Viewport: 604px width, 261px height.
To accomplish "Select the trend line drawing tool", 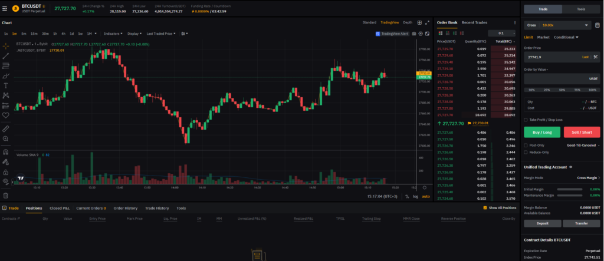I will pyautogui.click(x=6, y=56).
